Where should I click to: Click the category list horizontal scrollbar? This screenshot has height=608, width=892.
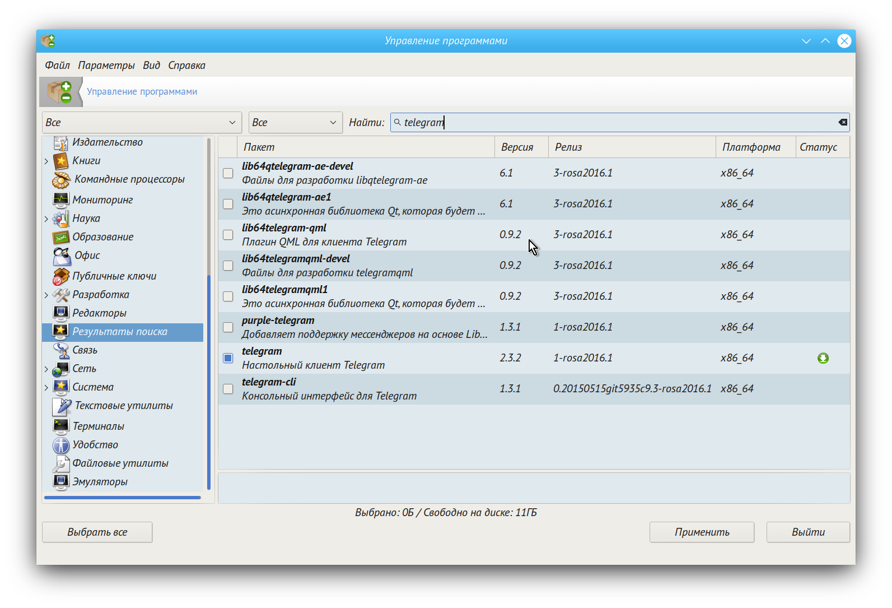[123, 497]
